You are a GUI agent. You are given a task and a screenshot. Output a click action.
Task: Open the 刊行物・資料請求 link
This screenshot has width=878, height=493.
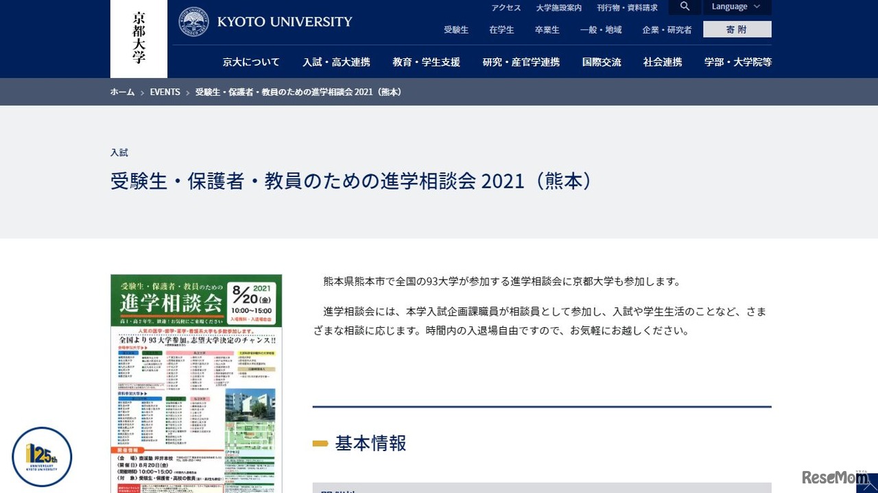(x=627, y=8)
